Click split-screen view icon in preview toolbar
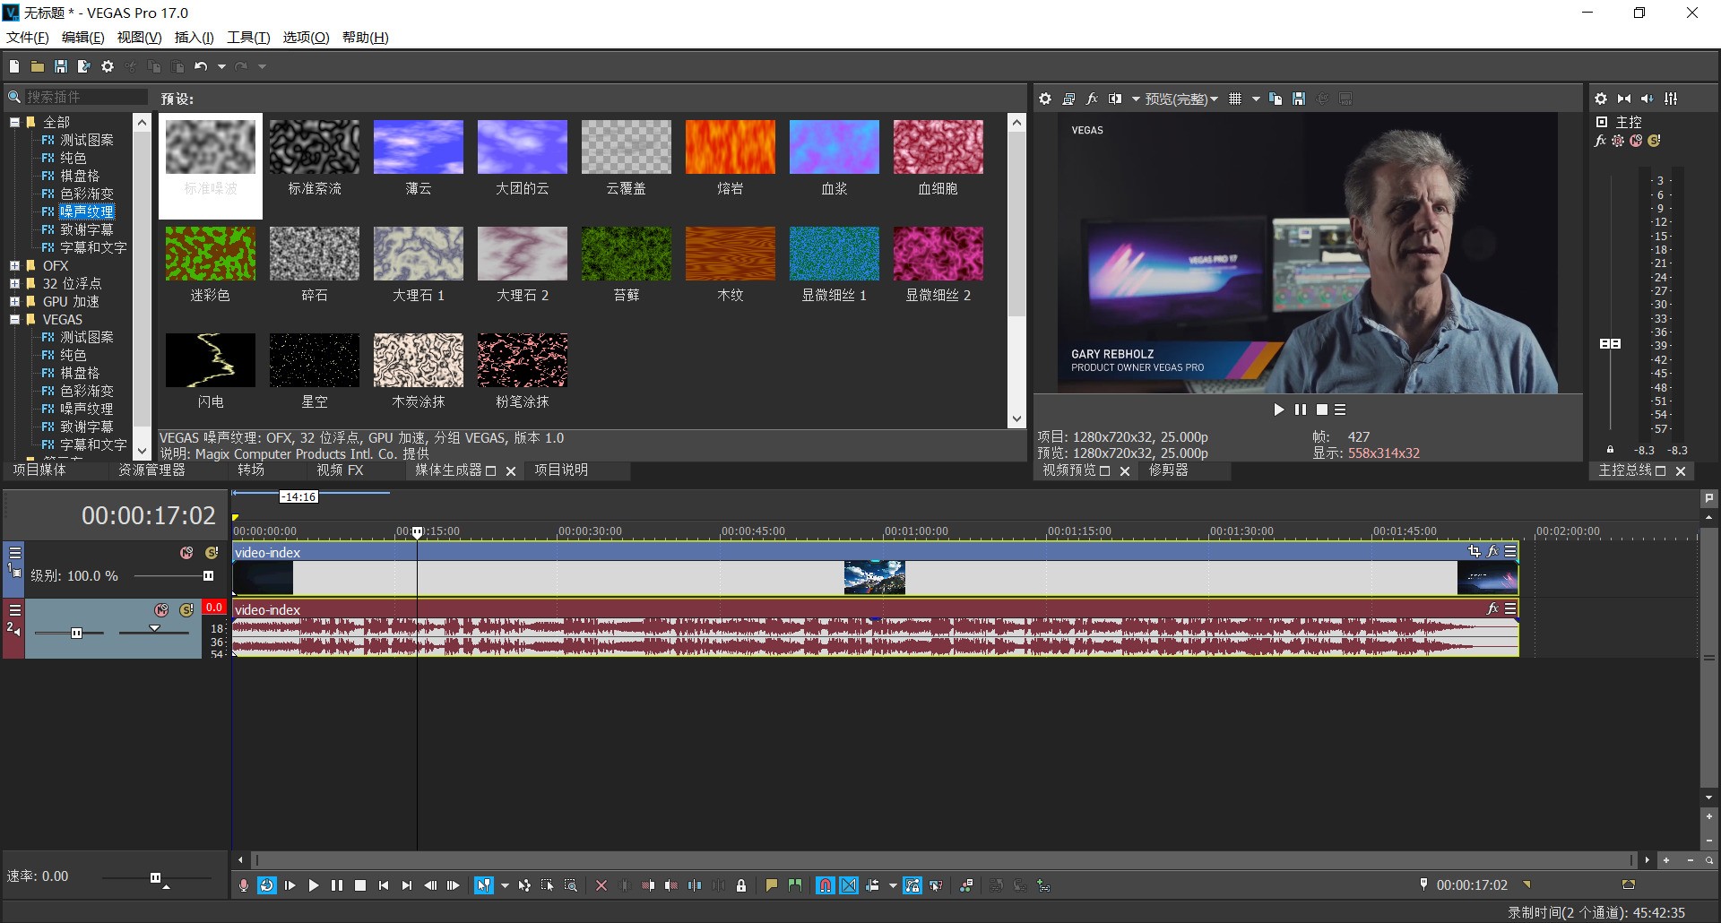1721x923 pixels. (x=1114, y=99)
